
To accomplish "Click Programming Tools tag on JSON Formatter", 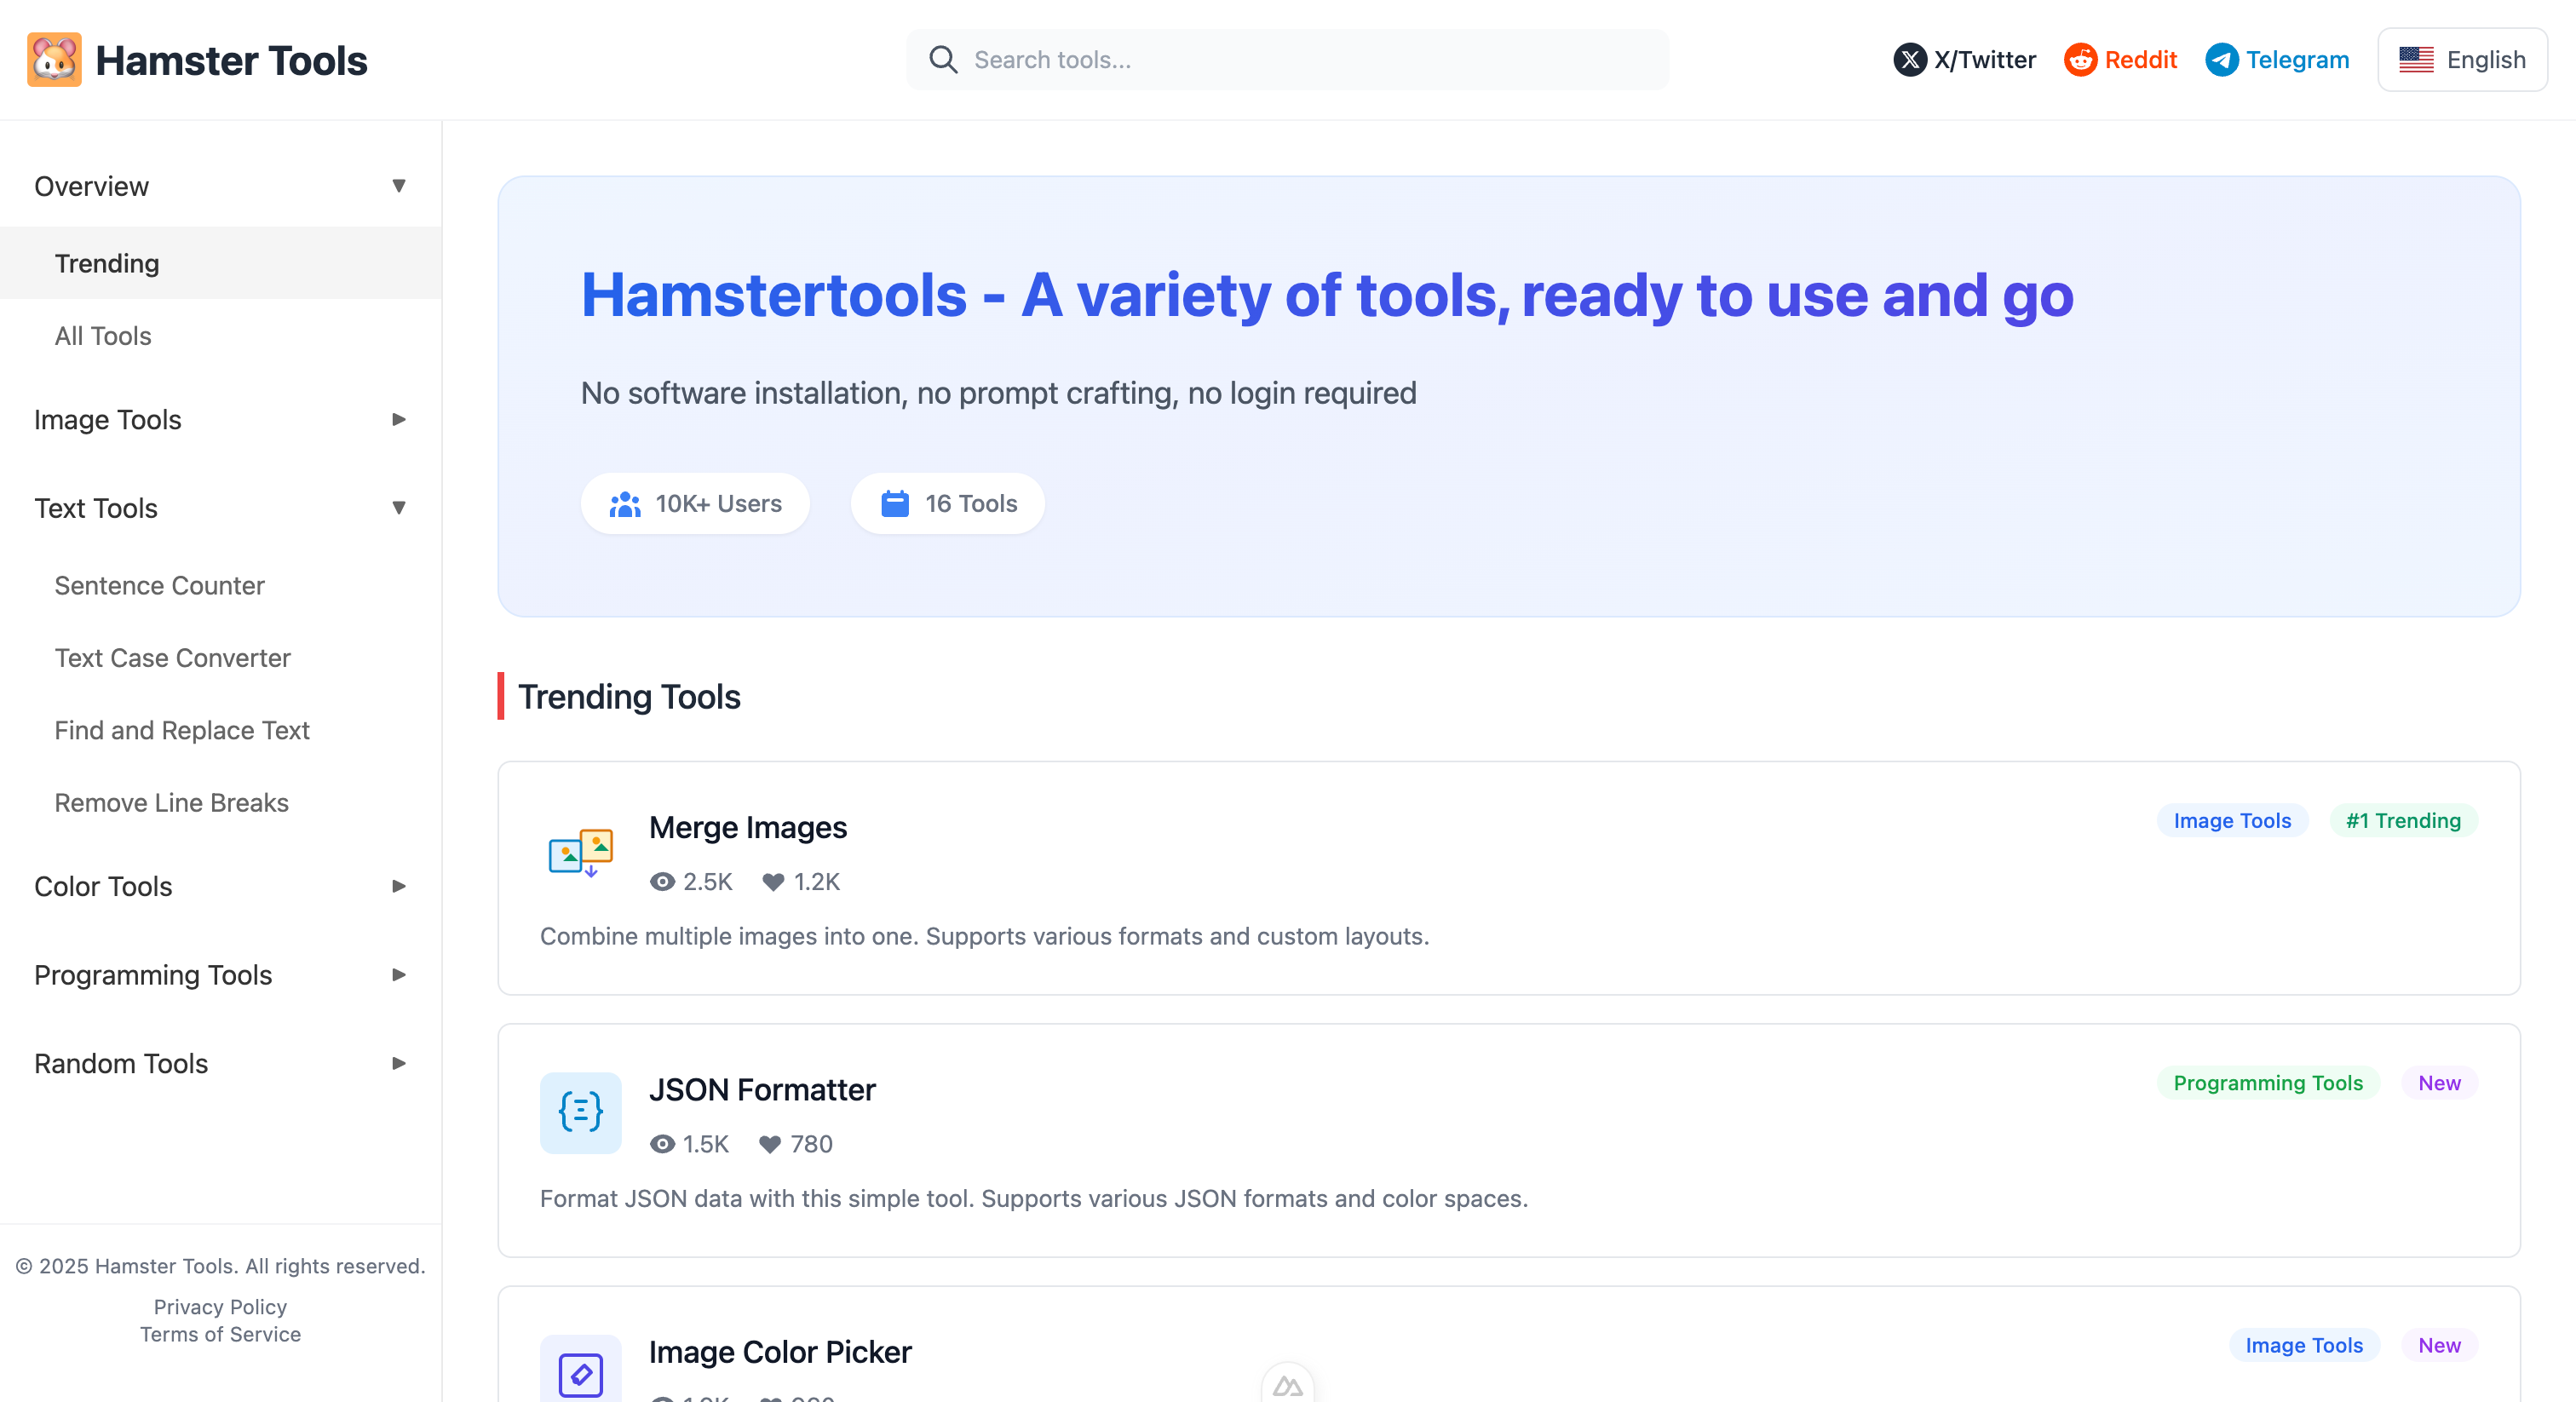I will [2268, 1083].
